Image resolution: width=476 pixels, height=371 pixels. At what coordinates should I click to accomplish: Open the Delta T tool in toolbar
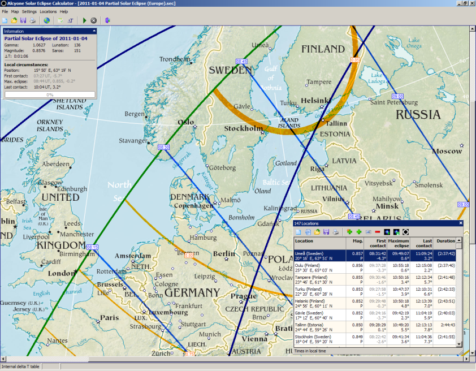point(70,20)
